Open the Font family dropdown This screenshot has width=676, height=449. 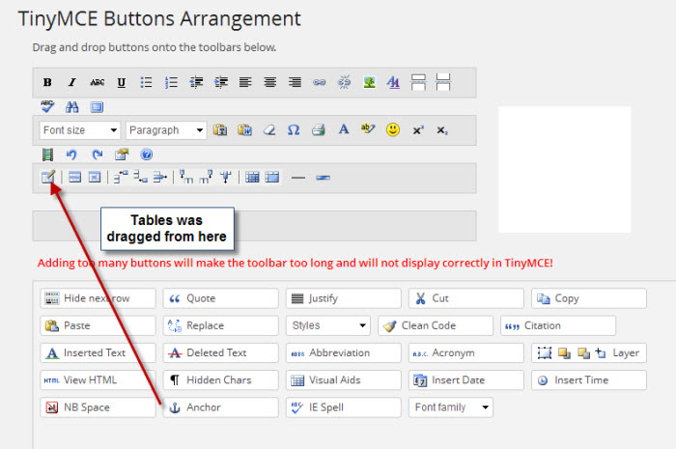click(451, 407)
